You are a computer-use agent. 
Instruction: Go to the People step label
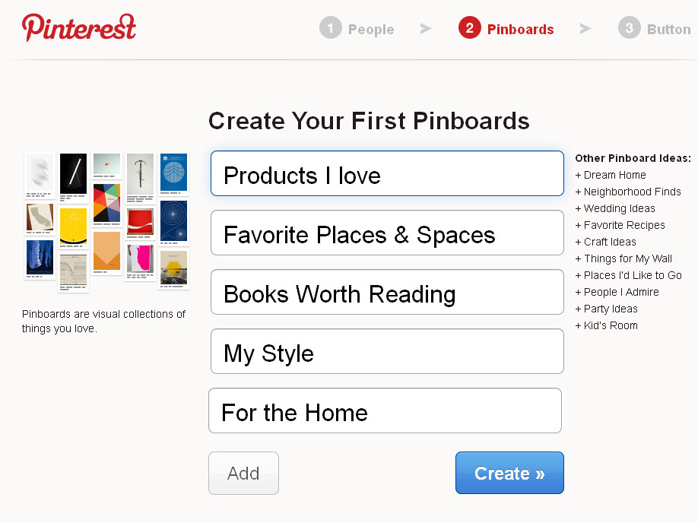click(x=371, y=30)
